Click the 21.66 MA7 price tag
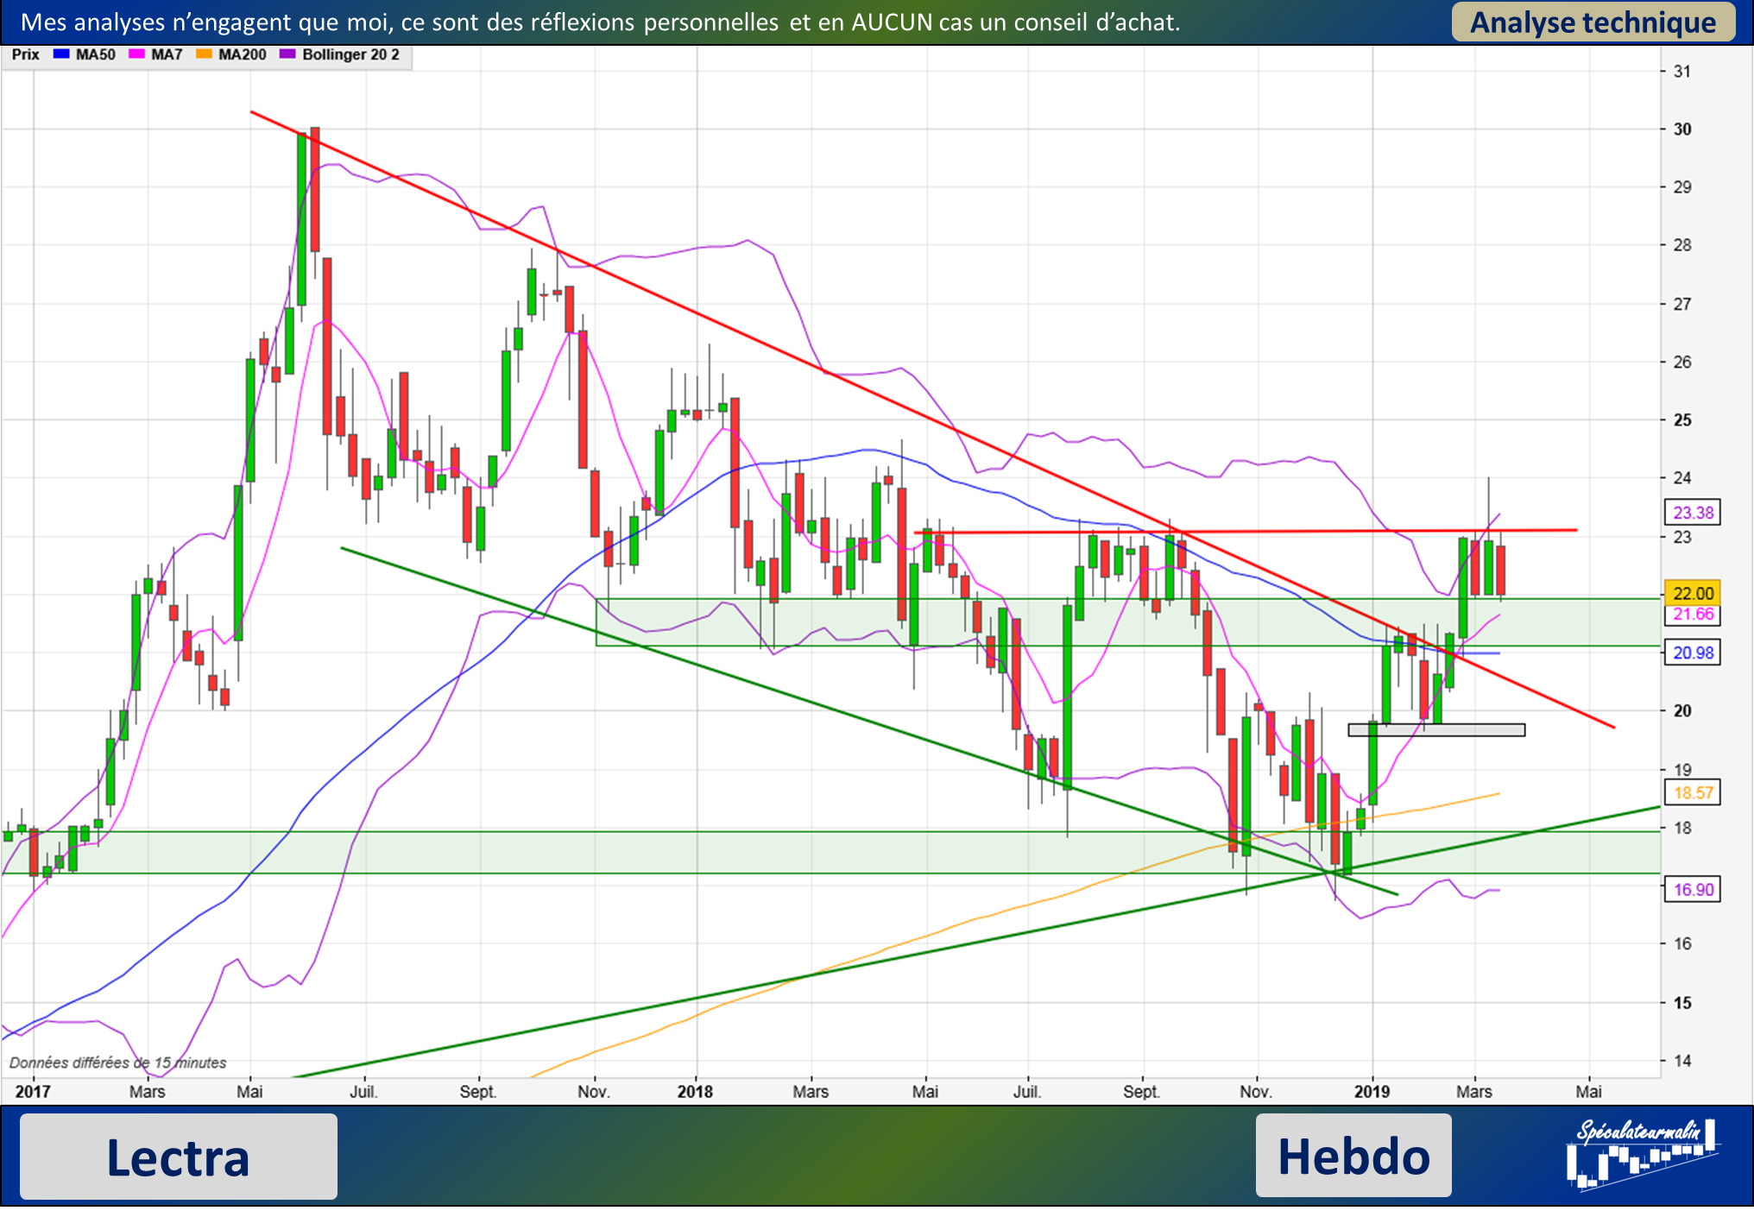The height and width of the screenshot is (1217, 1754). (1692, 615)
